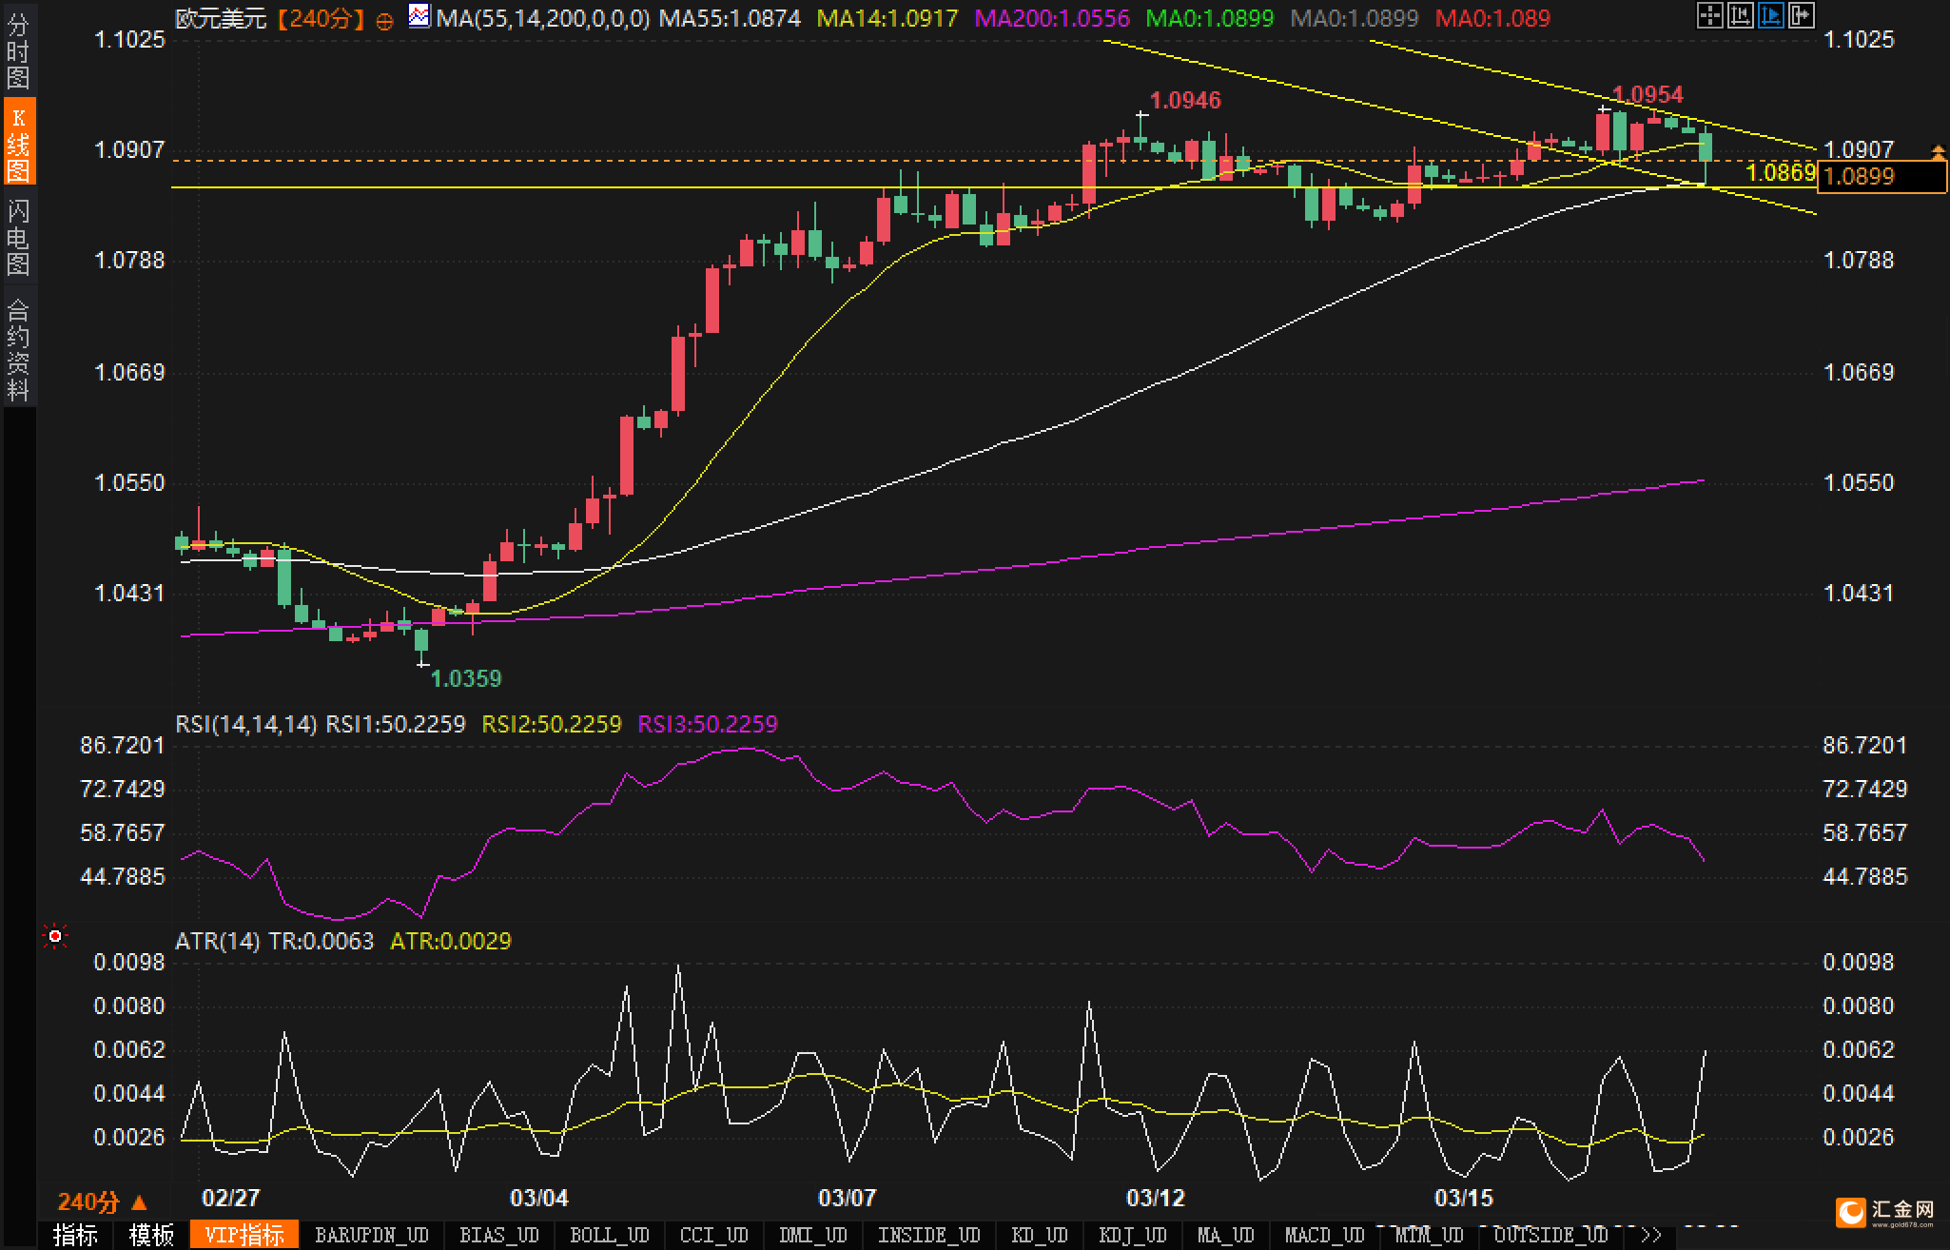Apply the BOLL_UD indicator

click(609, 1236)
